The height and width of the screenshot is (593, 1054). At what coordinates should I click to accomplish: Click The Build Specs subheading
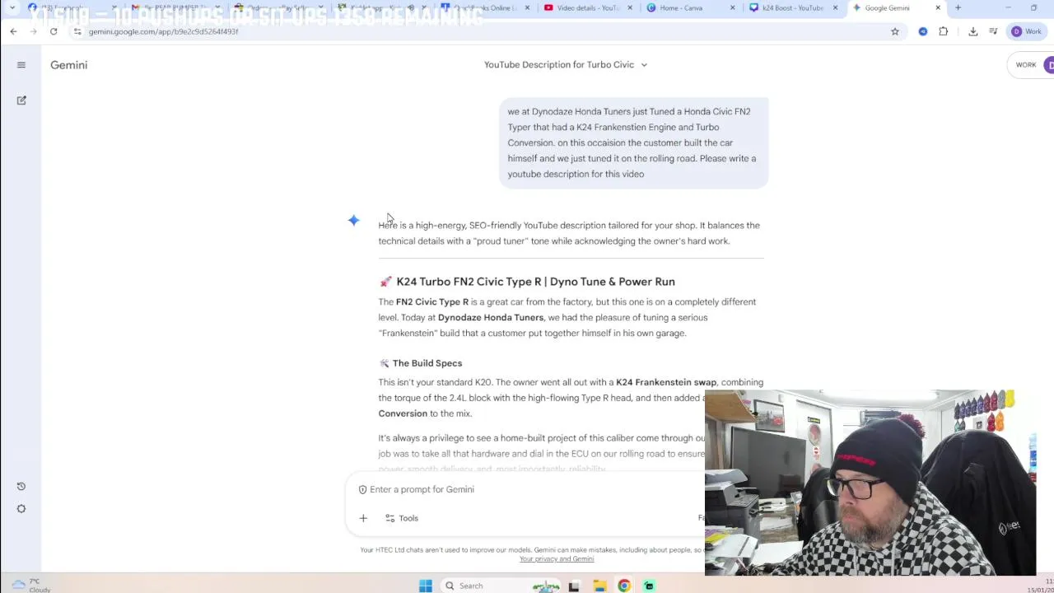coord(427,363)
